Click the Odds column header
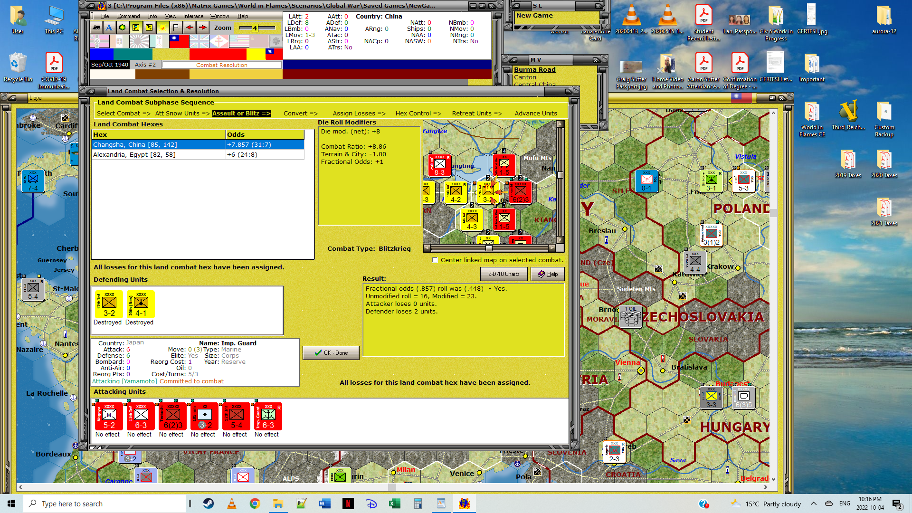The image size is (912, 513). pyautogui.click(x=265, y=134)
